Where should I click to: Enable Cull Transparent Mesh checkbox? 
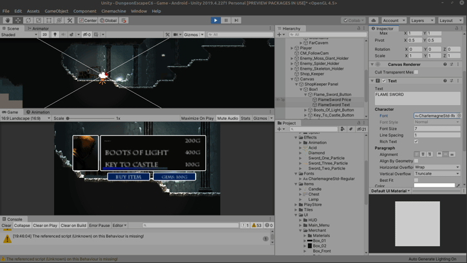[x=416, y=72]
